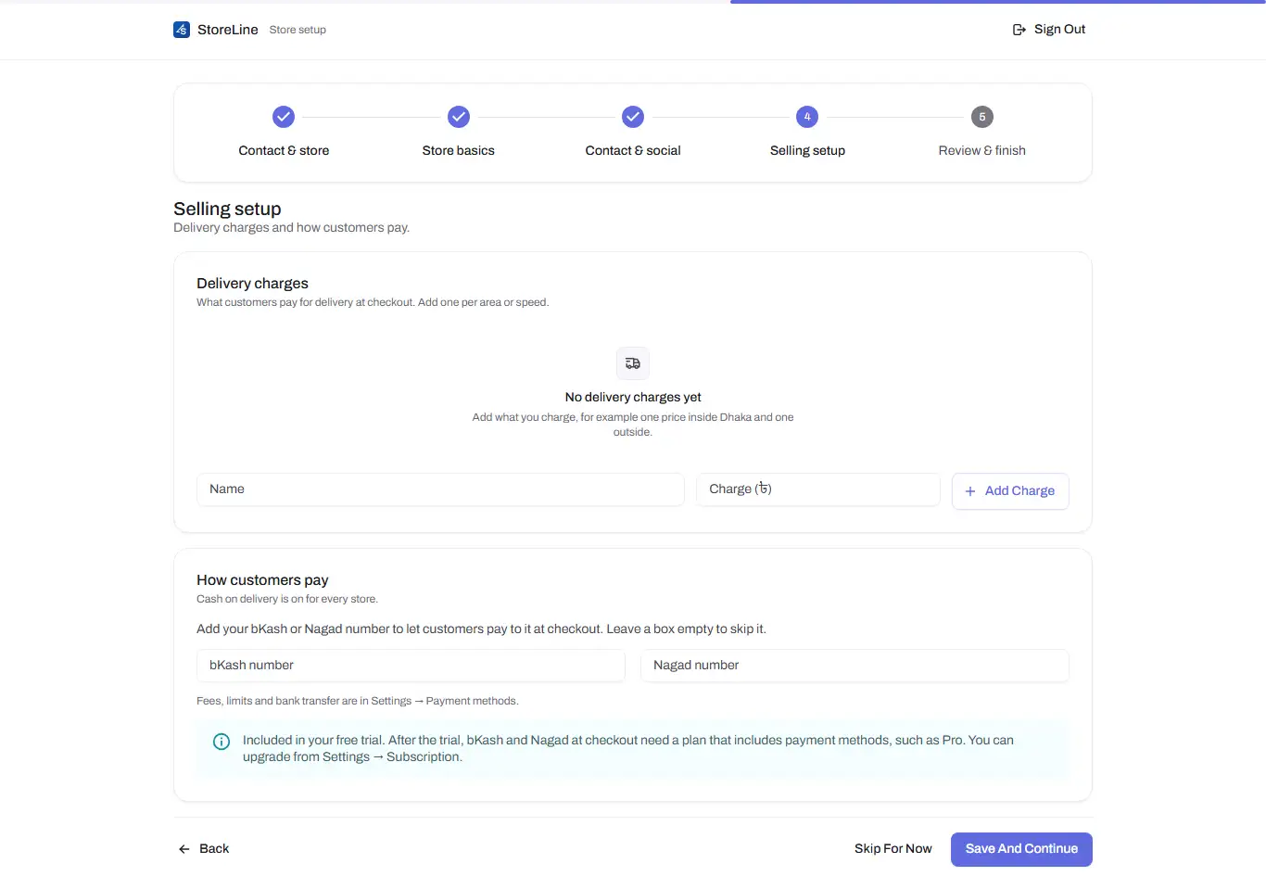
Task: Click the 'How customers pay' section heading
Action: tap(262, 580)
